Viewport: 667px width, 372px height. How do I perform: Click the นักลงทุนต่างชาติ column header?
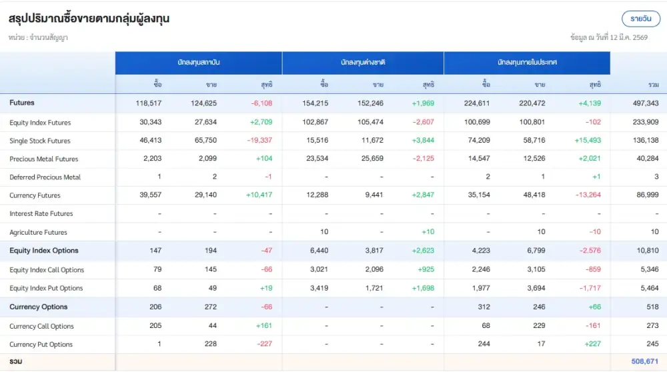pos(363,62)
